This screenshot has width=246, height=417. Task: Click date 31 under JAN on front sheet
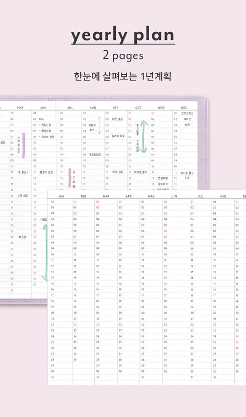[x=52, y=378]
